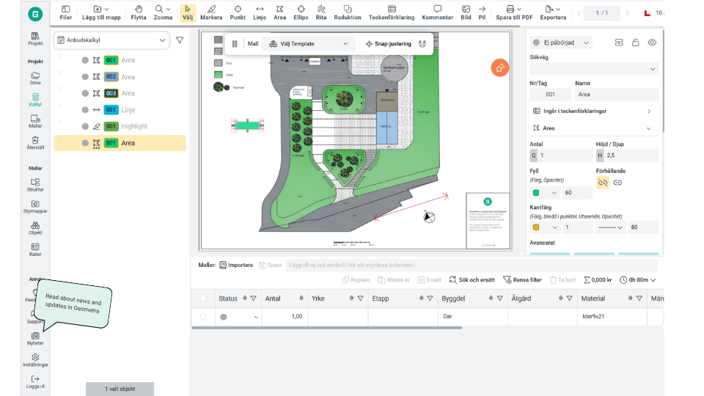The width and height of the screenshot is (704, 396).
Task: Toggle Snap-justering
Action: pos(389,43)
